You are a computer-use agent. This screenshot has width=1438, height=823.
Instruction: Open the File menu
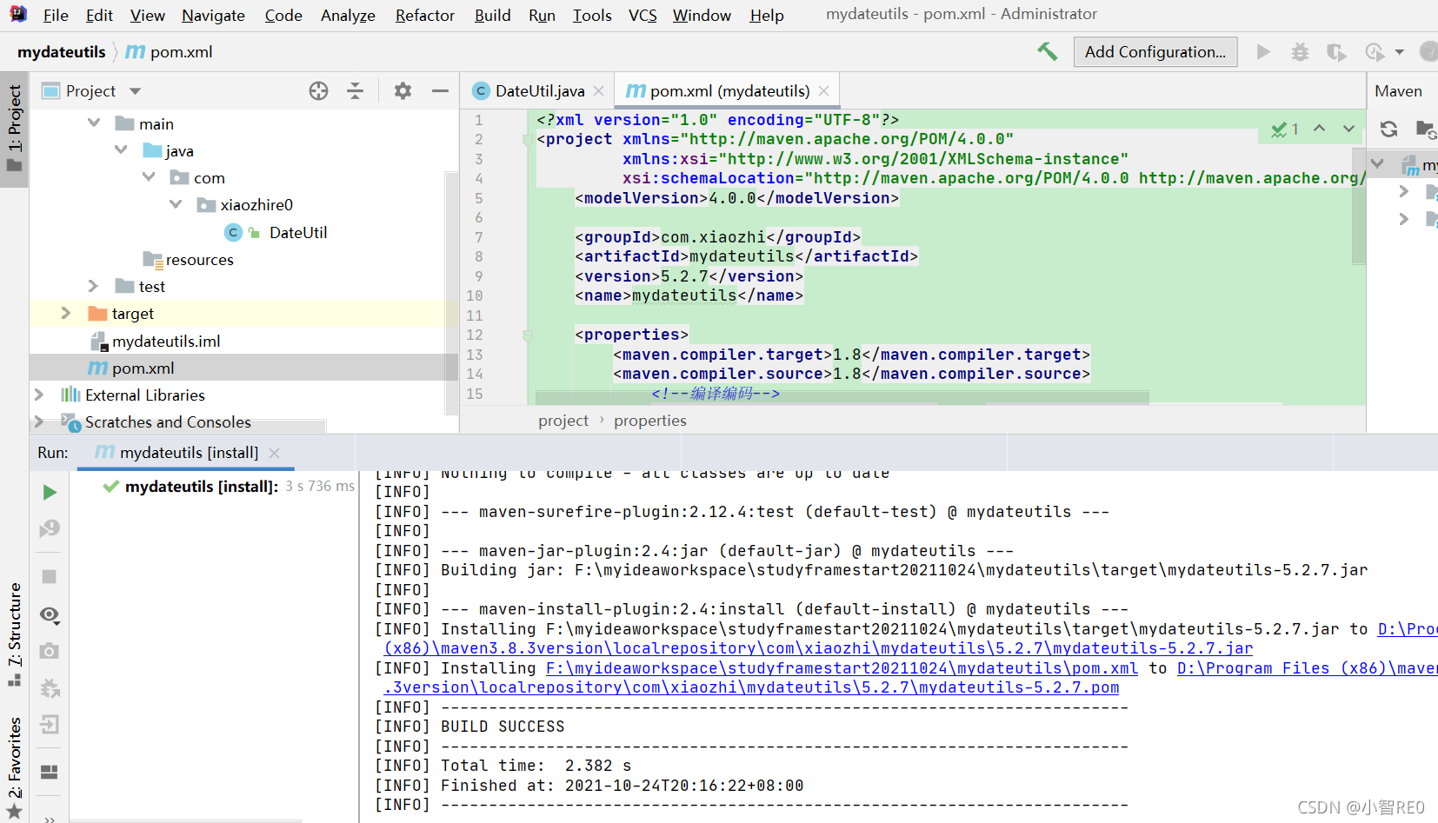(x=56, y=16)
